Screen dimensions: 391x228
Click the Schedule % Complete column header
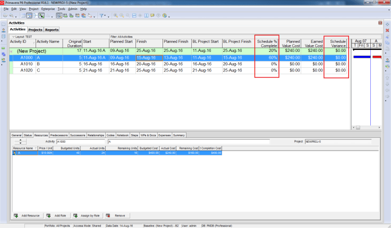(x=267, y=43)
